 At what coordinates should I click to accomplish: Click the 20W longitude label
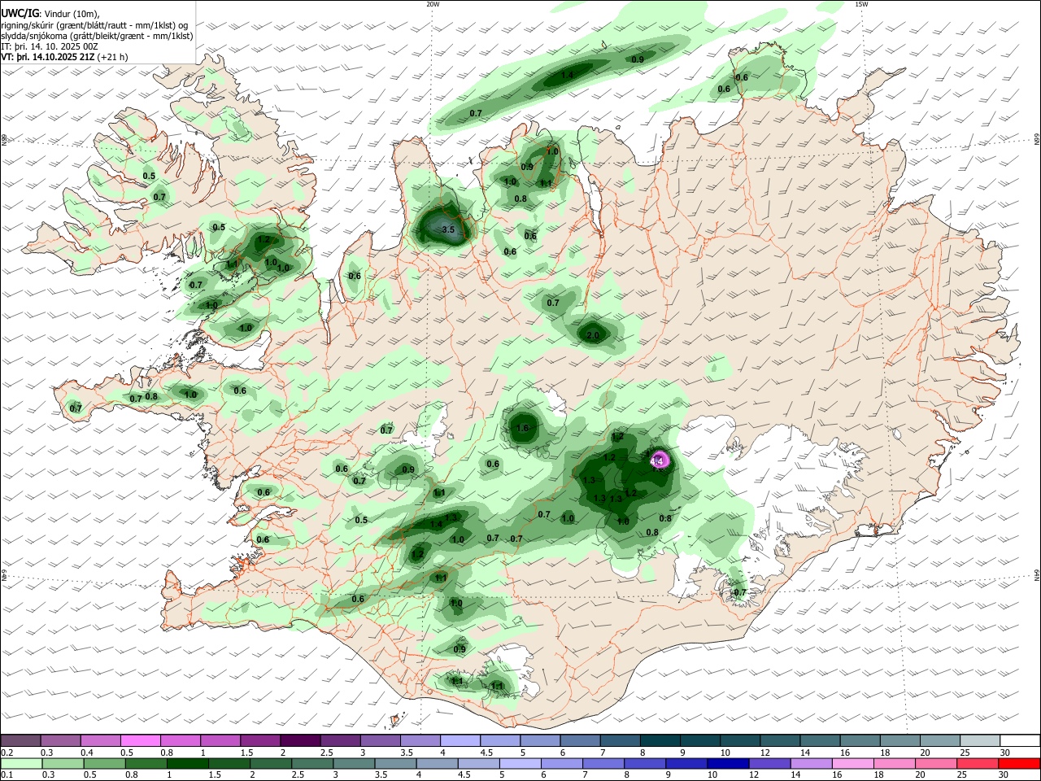click(x=433, y=4)
